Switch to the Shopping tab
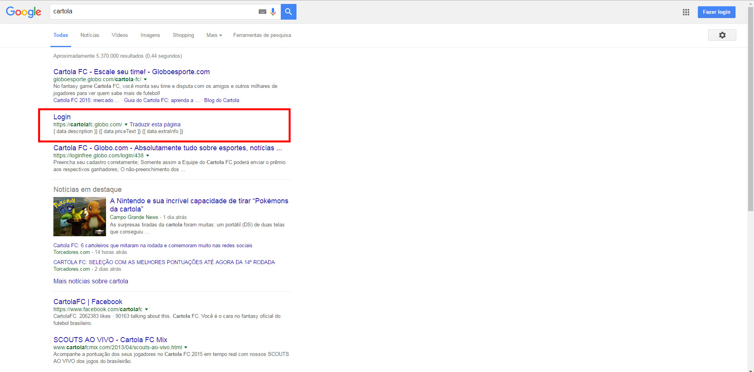754x372 pixels. (x=183, y=35)
